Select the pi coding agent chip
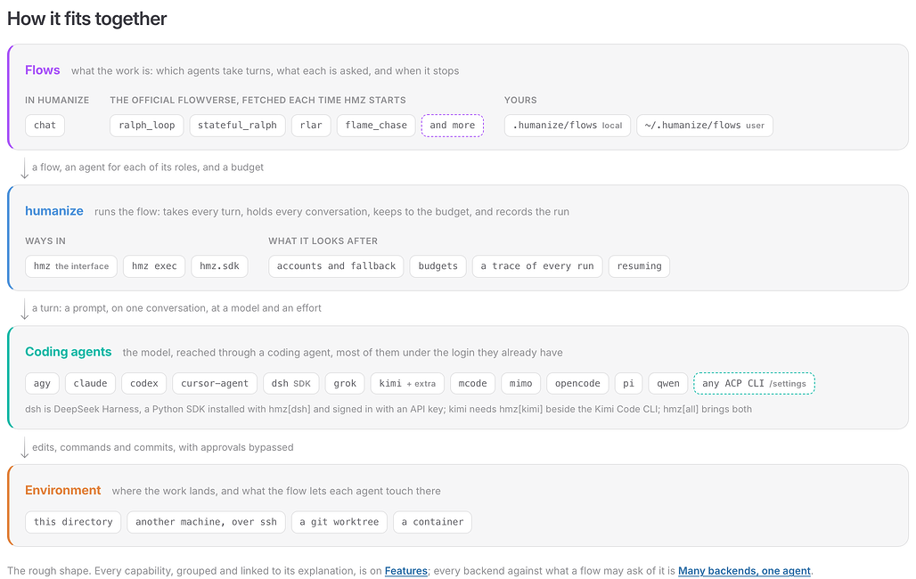Screen dimensions: 916x579 click(x=628, y=384)
